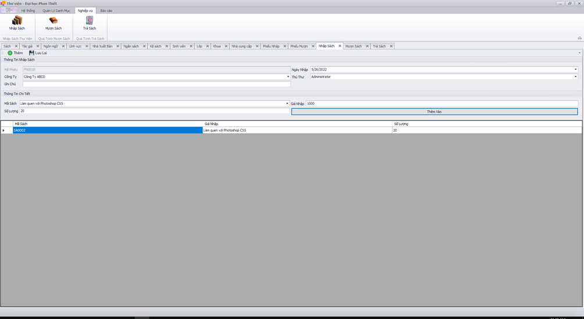The height and width of the screenshot is (319, 584).
Task: Close the Kệ sách tab
Action: point(166,46)
